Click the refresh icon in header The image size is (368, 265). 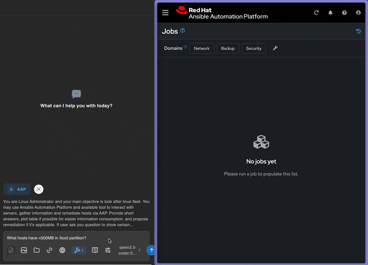pyautogui.click(x=316, y=13)
